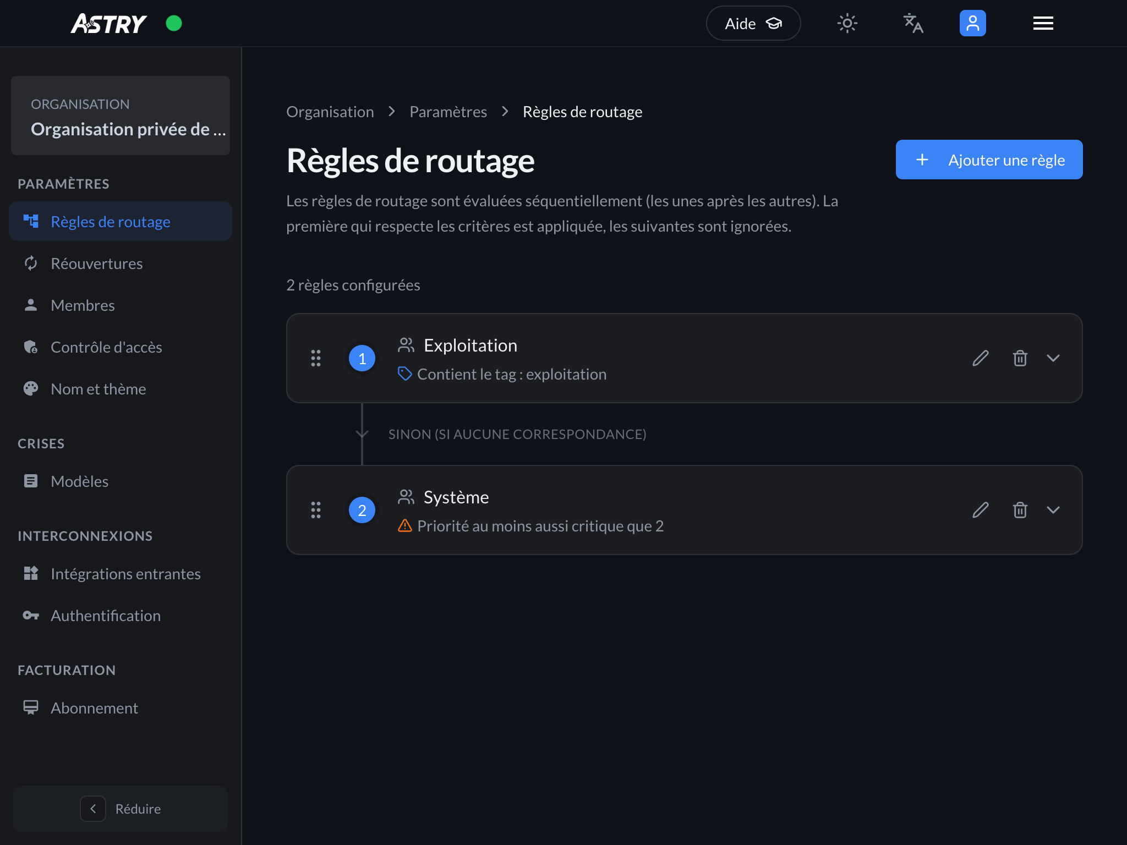
Task: Expand the Exploitation rule details chevron
Action: tap(1053, 358)
